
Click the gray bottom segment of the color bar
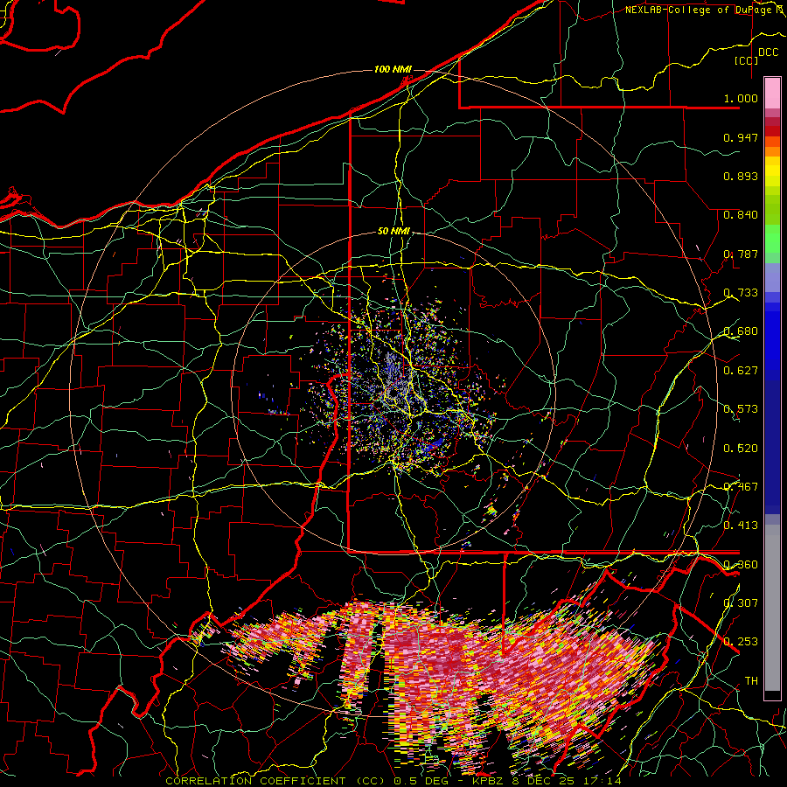pyautogui.click(x=772, y=608)
